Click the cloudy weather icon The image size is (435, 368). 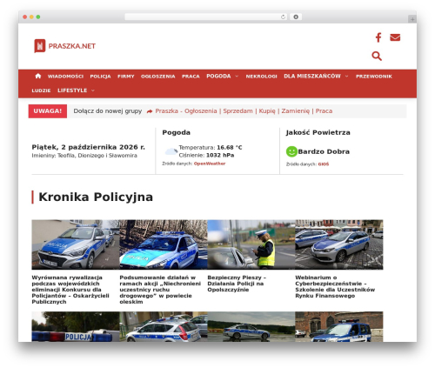click(x=171, y=151)
